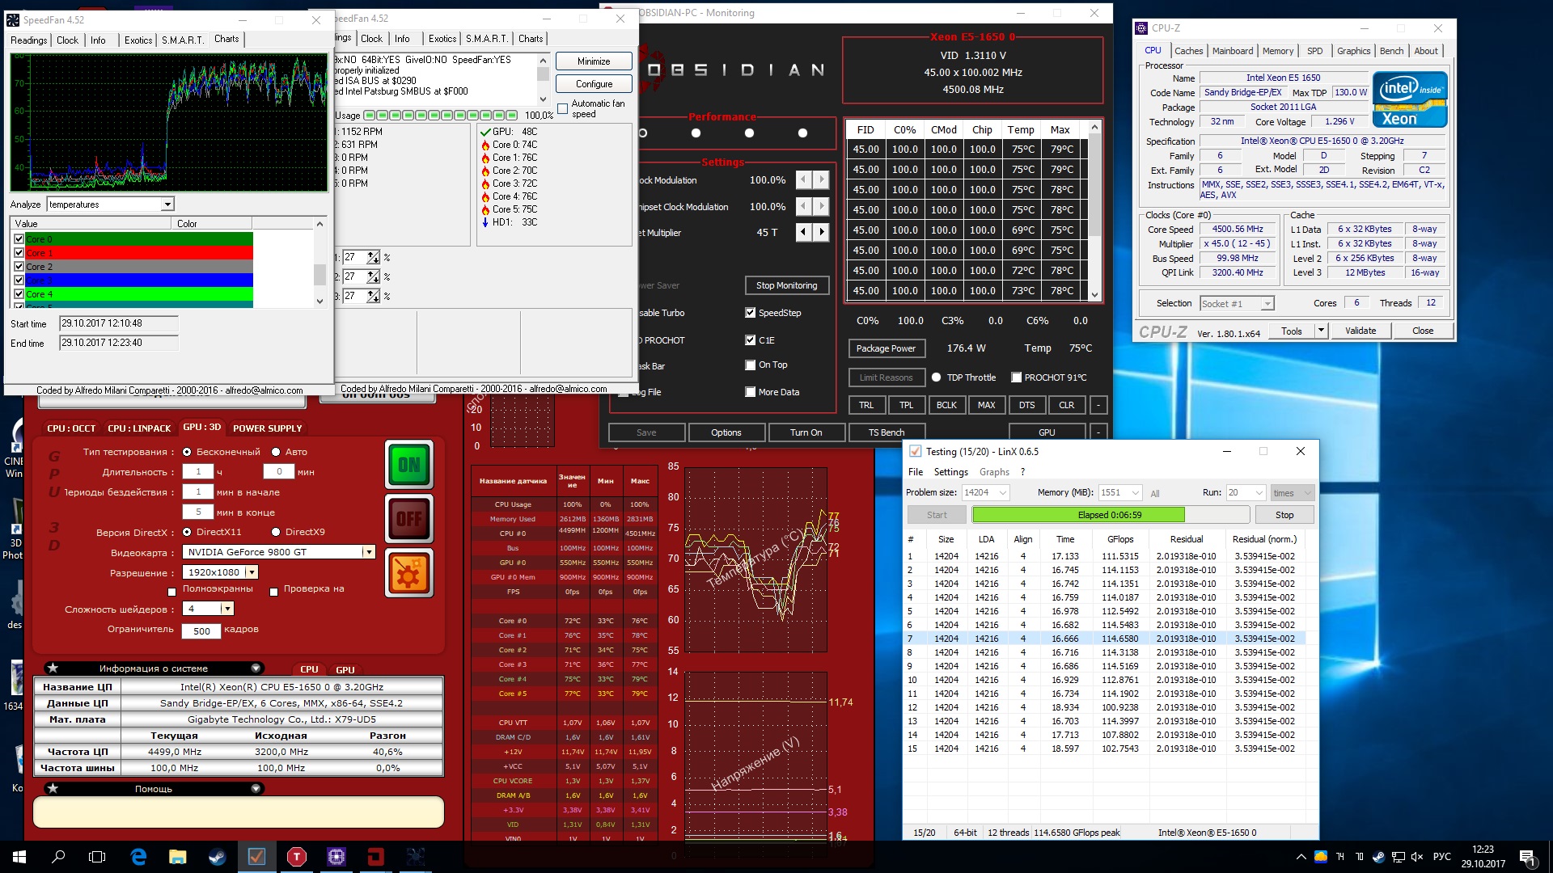Image resolution: width=1553 pixels, height=873 pixels.
Task: Open network status tray icon
Action: pyautogui.click(x=1399, y=857)
